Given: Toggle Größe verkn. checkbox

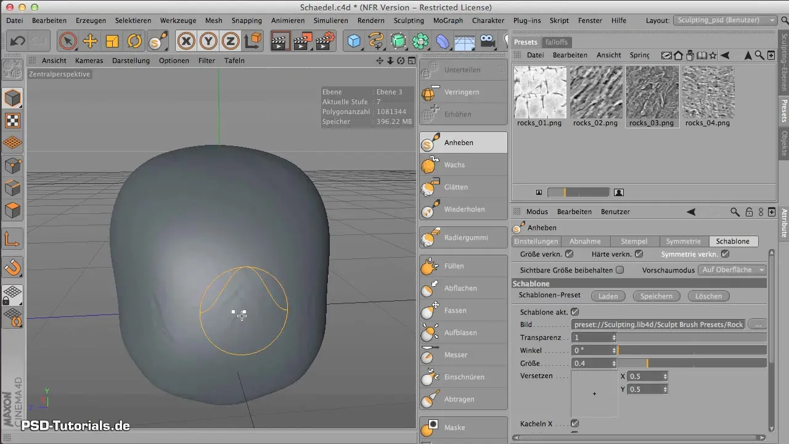Looking at the screenshot, I should 569,253.
